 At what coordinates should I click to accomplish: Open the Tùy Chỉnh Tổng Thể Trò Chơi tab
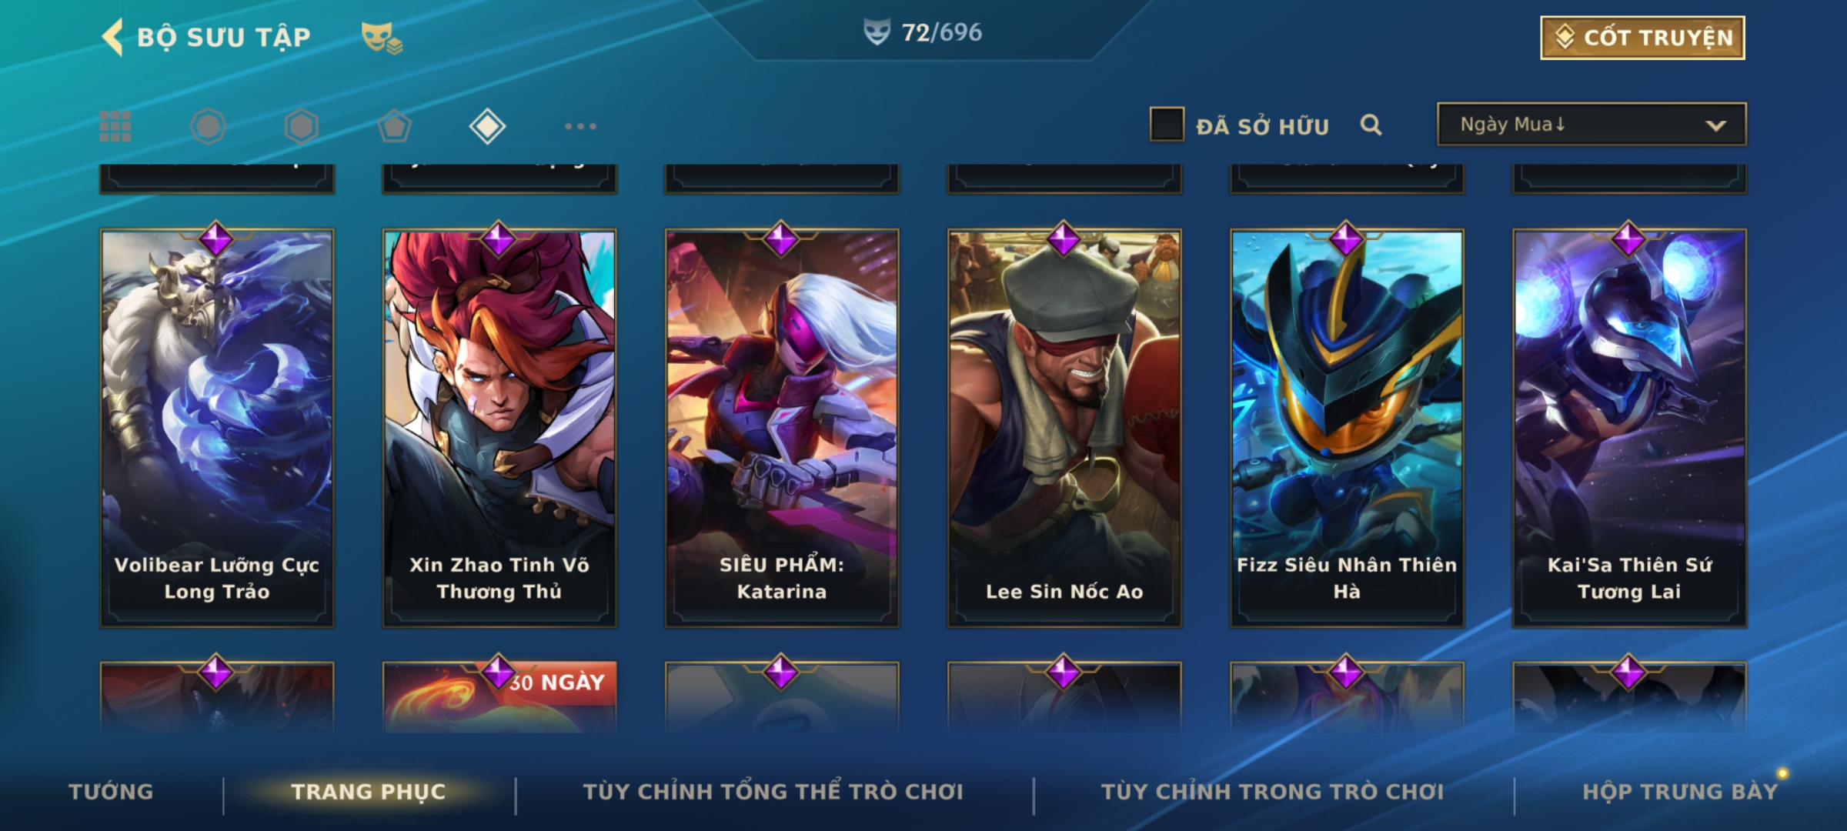tap(773, 792)
